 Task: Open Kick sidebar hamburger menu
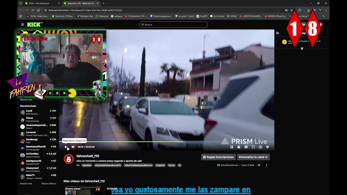(x=23, y=25)
